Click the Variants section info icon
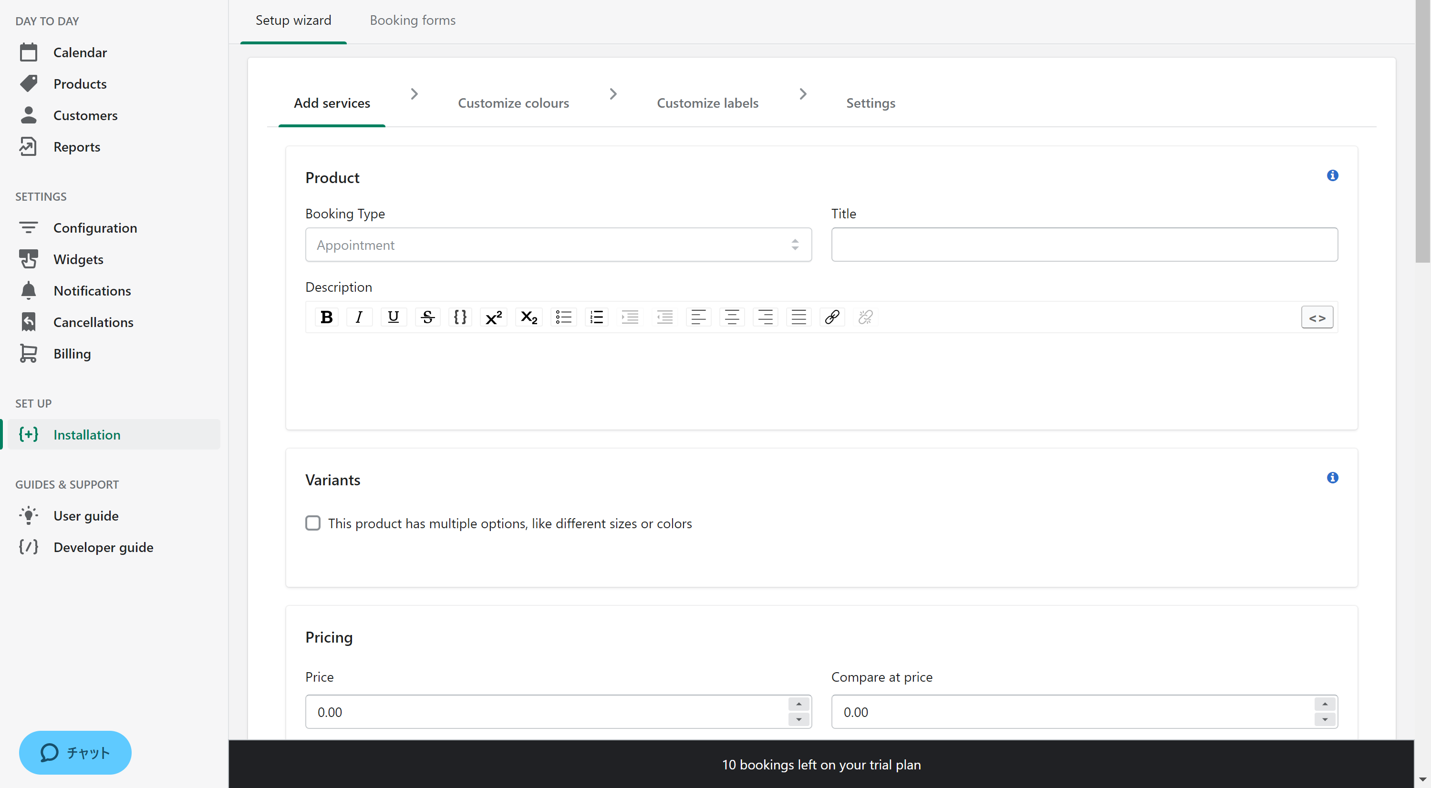 pos(1332,478)
